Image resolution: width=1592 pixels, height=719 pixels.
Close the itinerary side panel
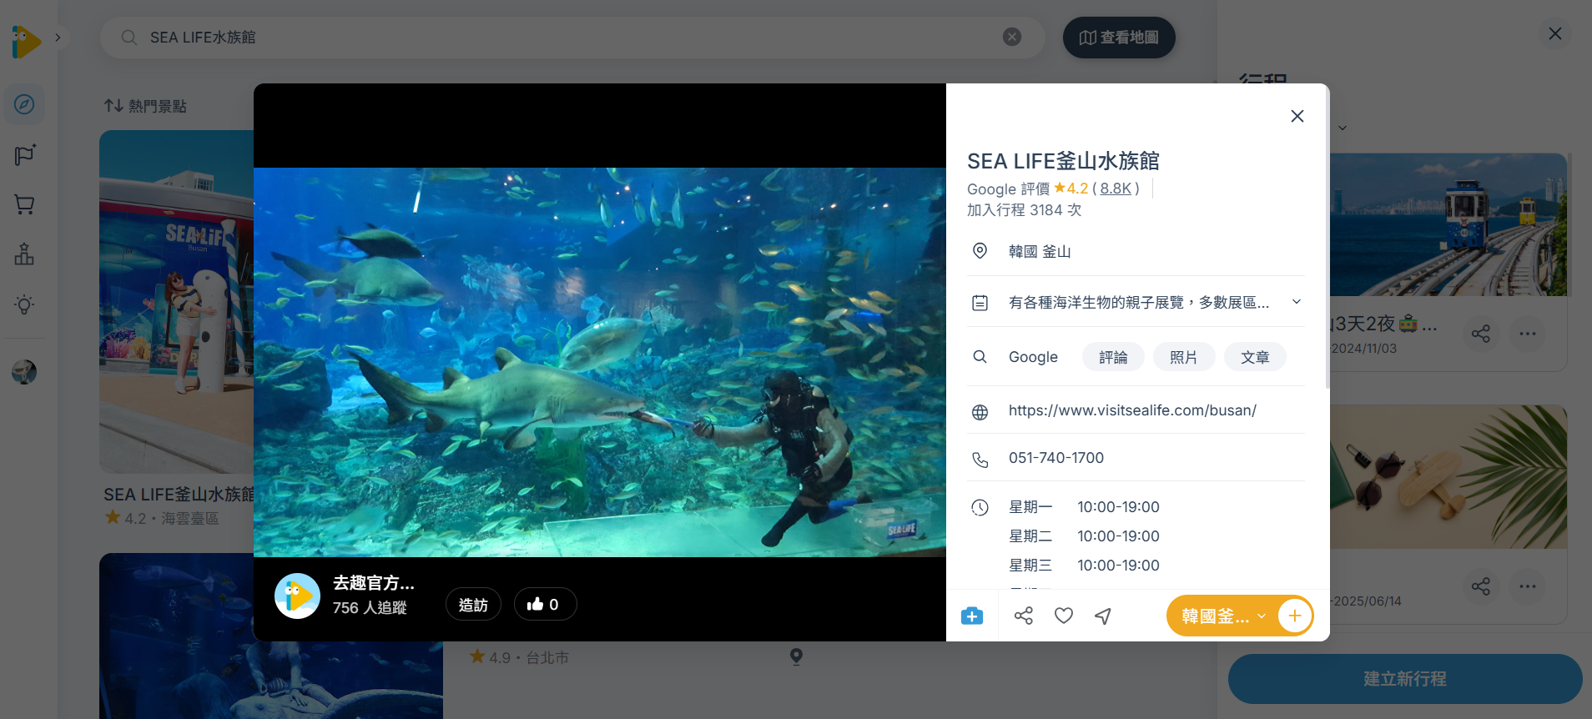pos(1555,33)
